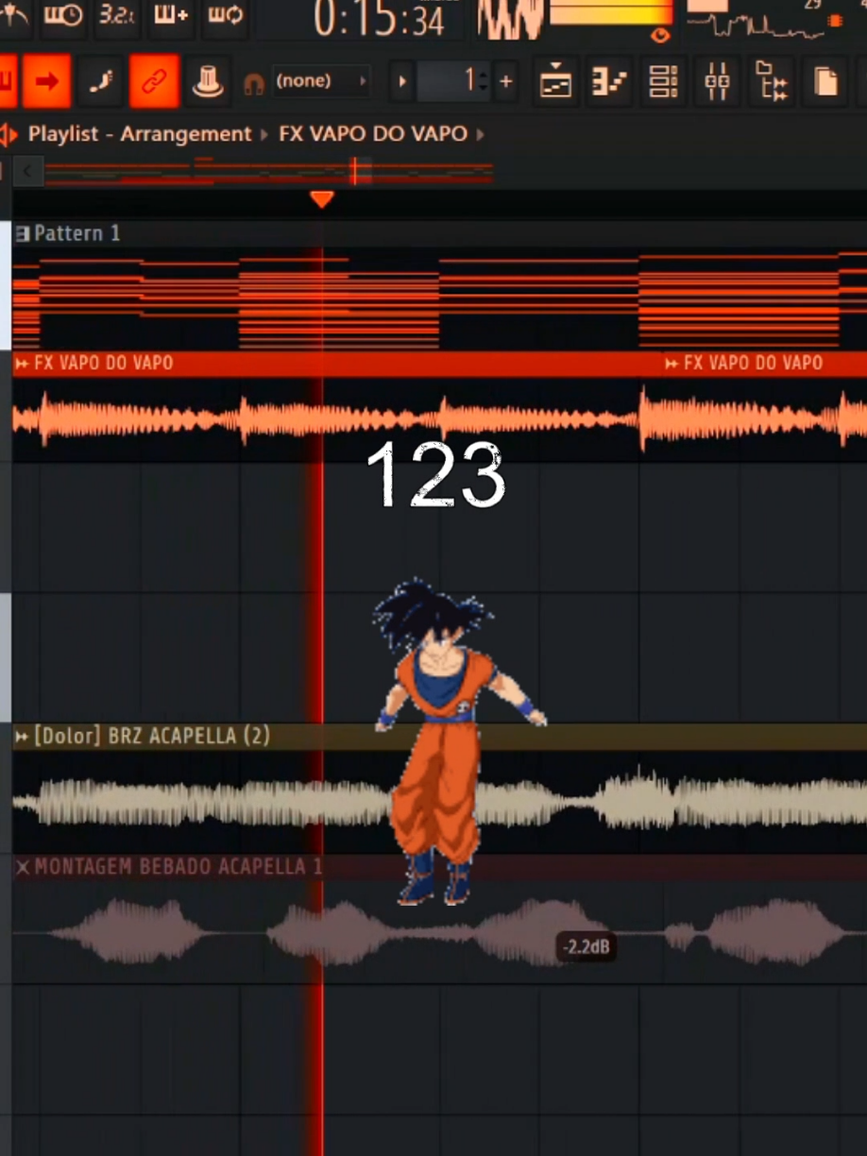Viewport: 867px width, 1156px height.
Task: Open [Dolor] BRZ ACAPELLA (2) clip menu
Action: click(x=23, y=736)
